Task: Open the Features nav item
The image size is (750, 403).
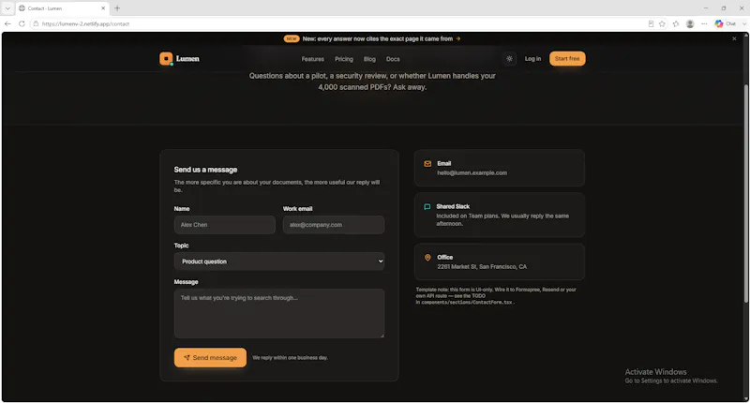Action: tap(313, 59)
